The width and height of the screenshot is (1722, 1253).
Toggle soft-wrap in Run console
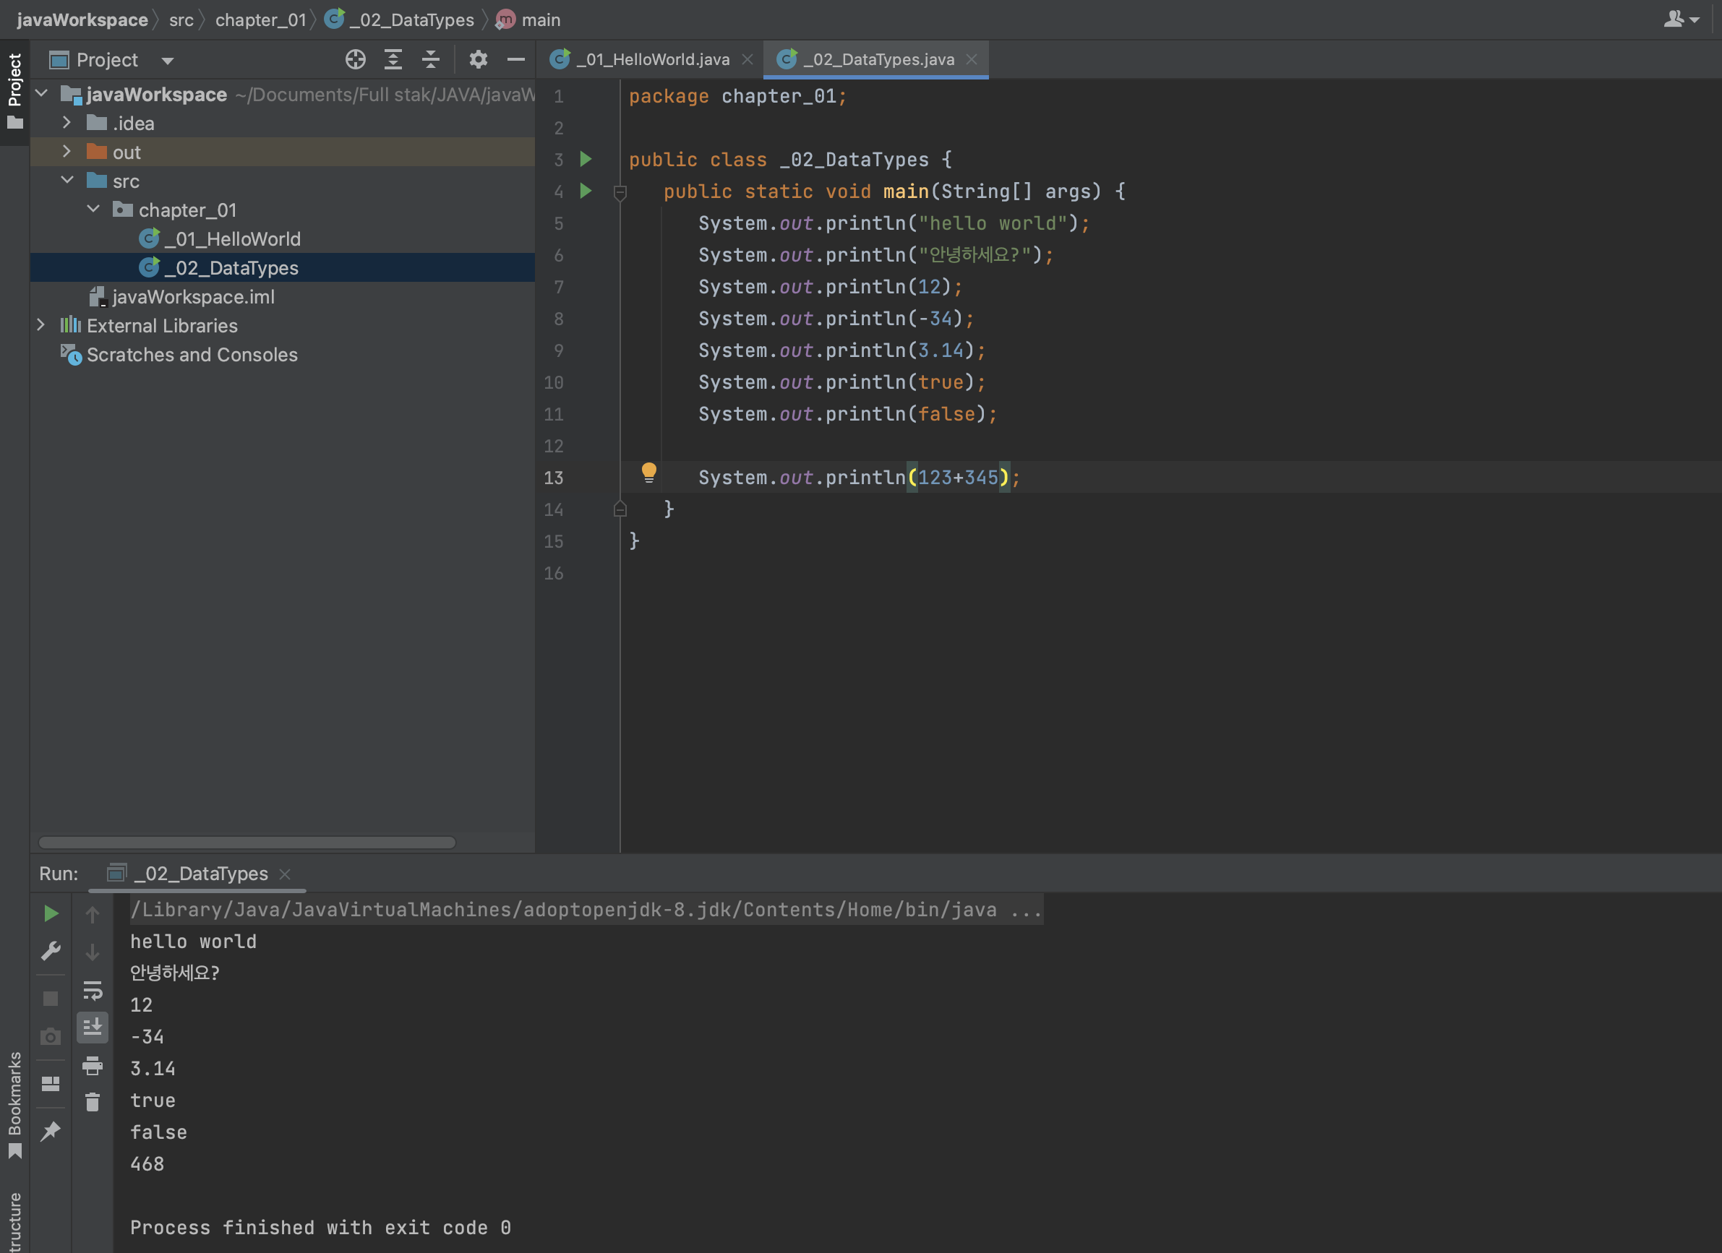click(93, 991)
